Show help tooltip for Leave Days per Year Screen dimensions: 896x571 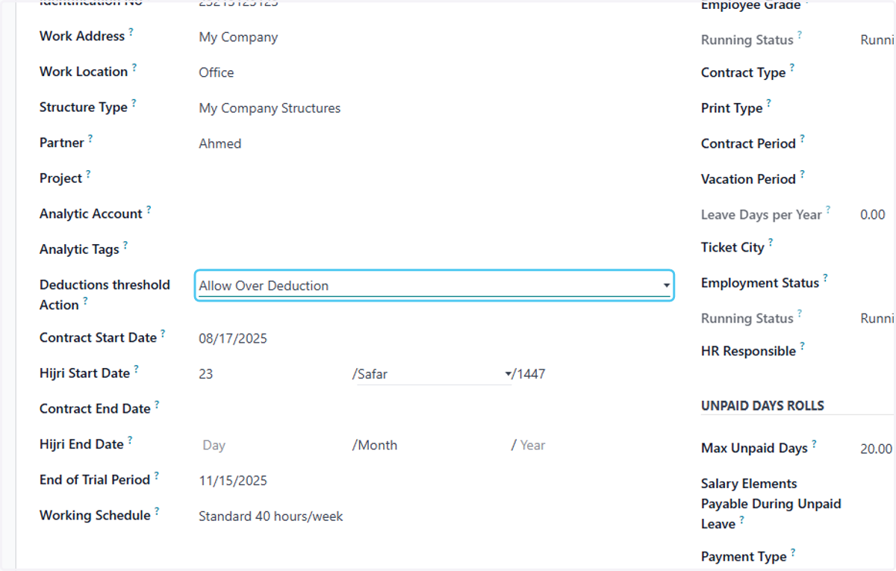pyautogui.click(x=828, y=210)
